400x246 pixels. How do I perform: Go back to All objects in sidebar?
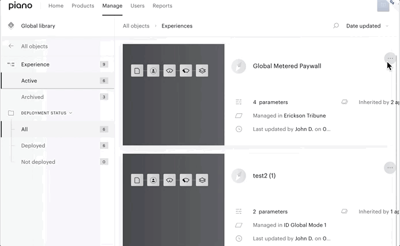click(34, 47)
